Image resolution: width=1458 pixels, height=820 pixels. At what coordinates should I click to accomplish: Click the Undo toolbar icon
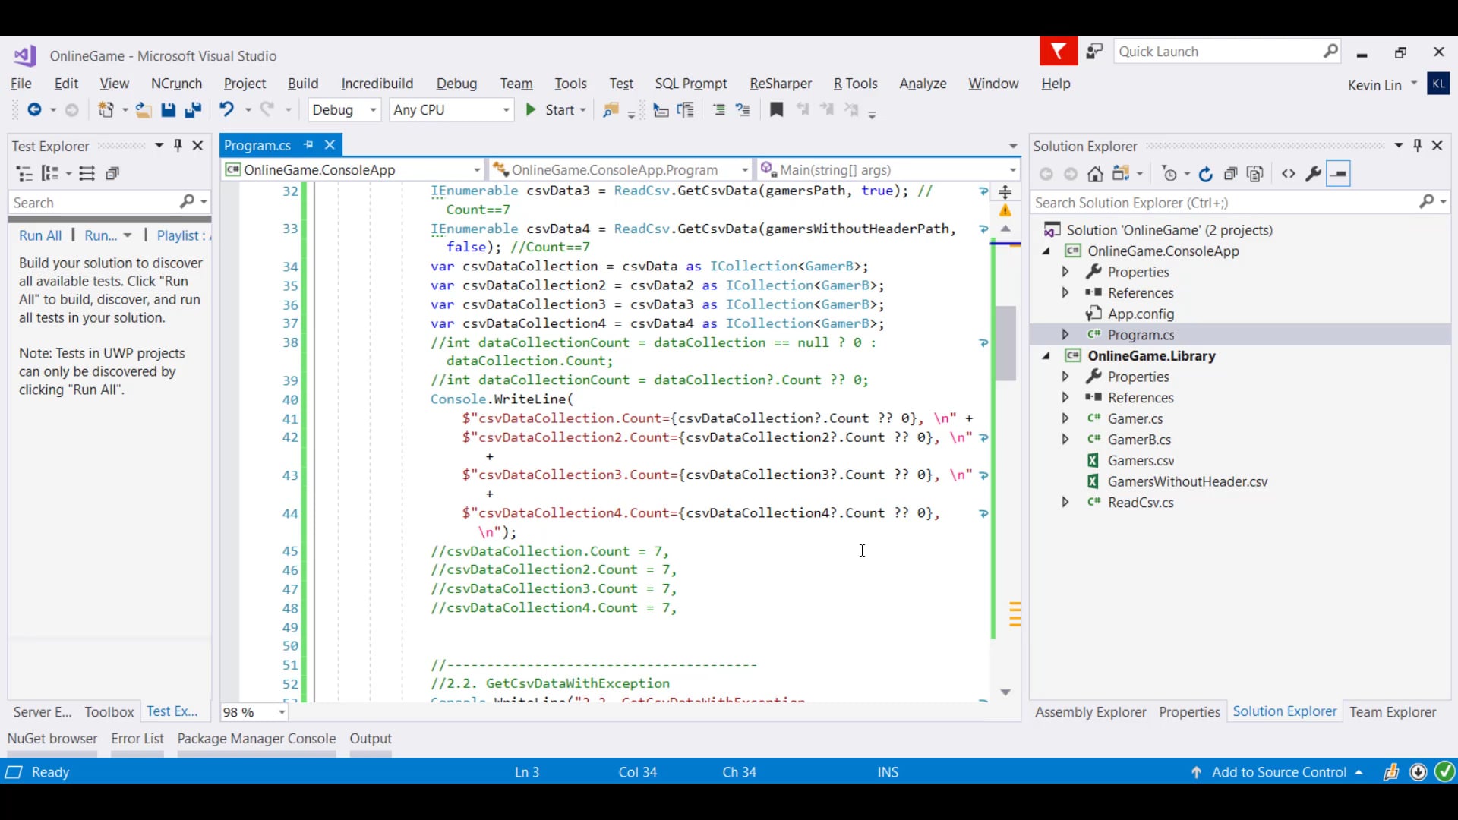(x=226, y=110)
